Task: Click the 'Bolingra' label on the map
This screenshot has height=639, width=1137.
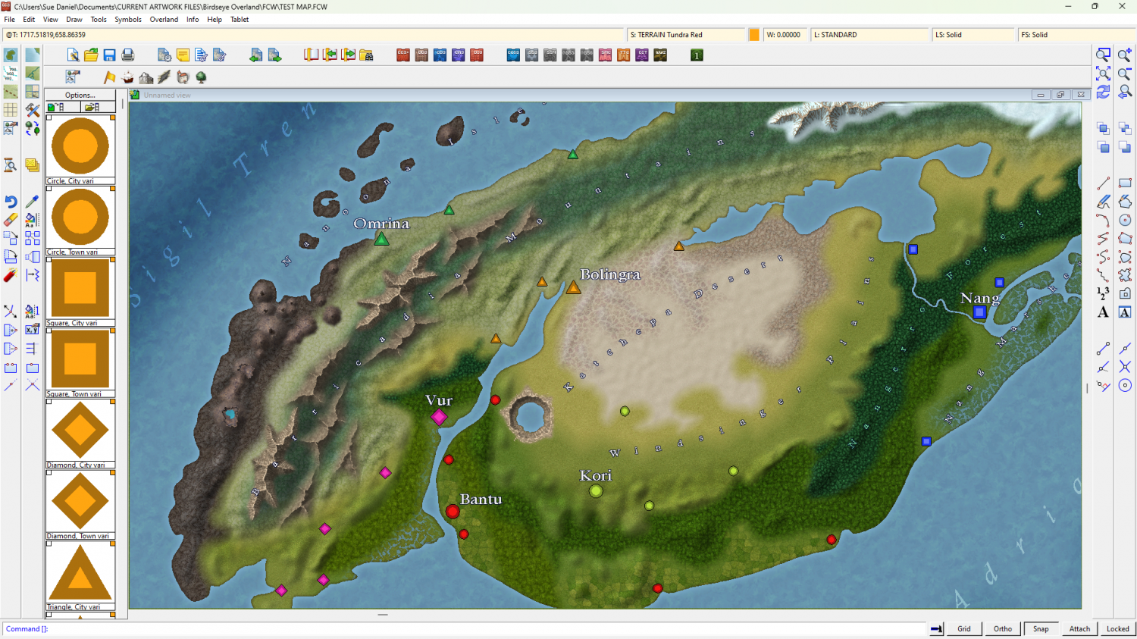Action: pyautogui.click(x=610, y=274)
